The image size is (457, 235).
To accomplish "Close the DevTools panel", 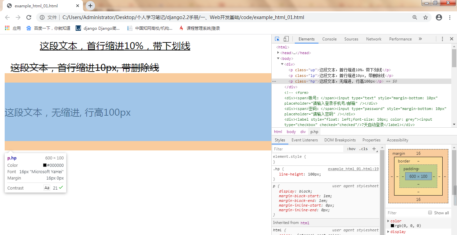I will tap(451, 39).
